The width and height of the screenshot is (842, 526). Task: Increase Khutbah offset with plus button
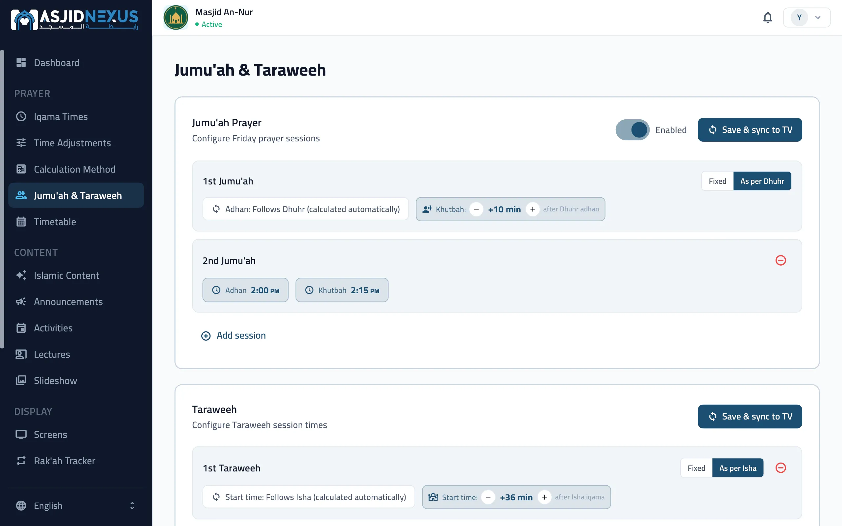[x=532, y=209]
